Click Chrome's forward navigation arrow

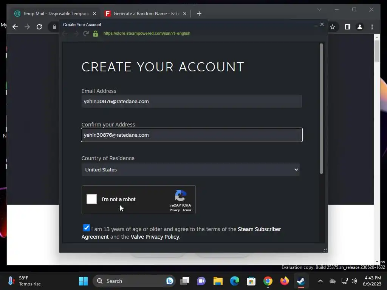pos(27,27)
